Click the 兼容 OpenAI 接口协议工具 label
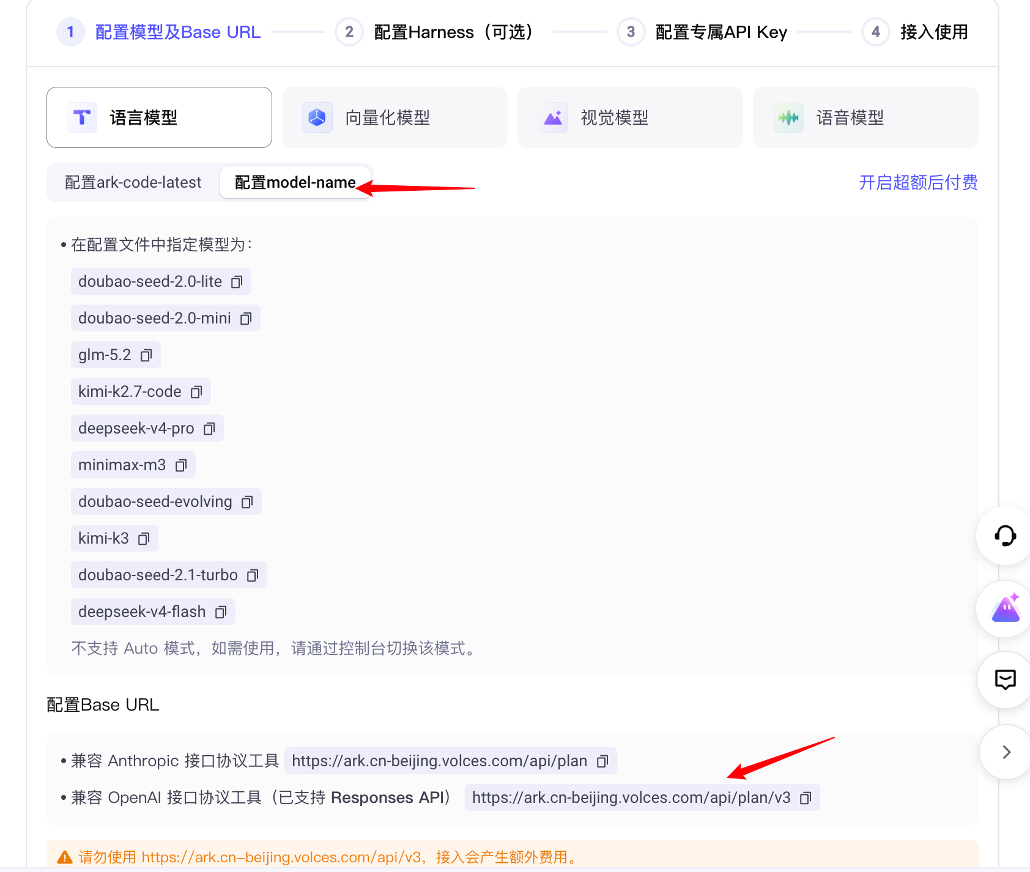This screenshot has height=872, width=1030. 261,797
